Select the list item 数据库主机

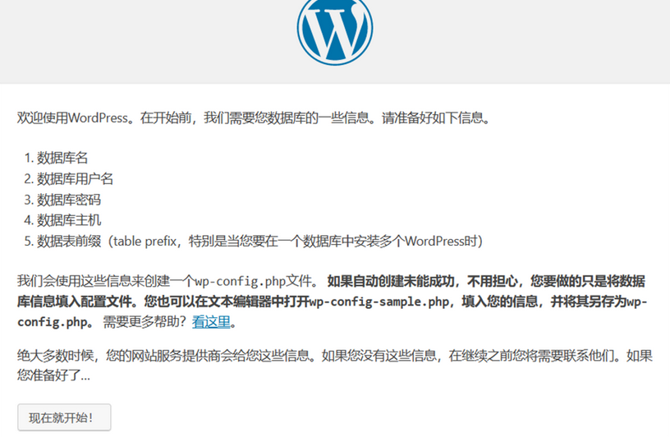(68, 220)
